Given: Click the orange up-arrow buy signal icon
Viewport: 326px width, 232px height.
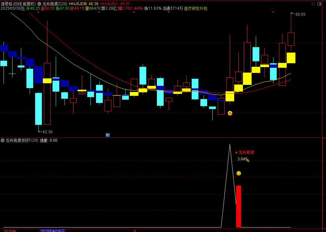Looking at the screenshot, I should (230, 113).
